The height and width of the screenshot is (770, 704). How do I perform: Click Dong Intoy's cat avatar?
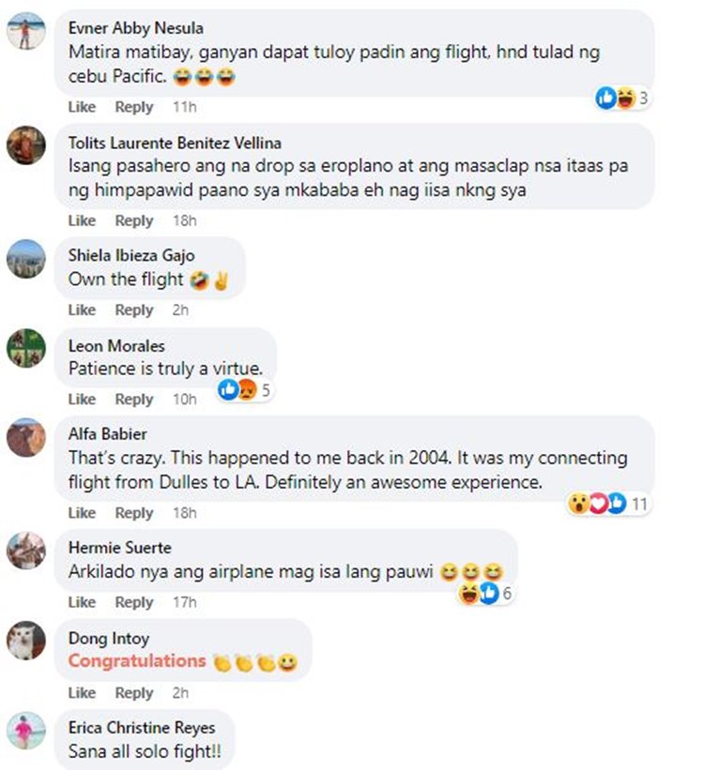pyautogui.click(x=26, y=641)
